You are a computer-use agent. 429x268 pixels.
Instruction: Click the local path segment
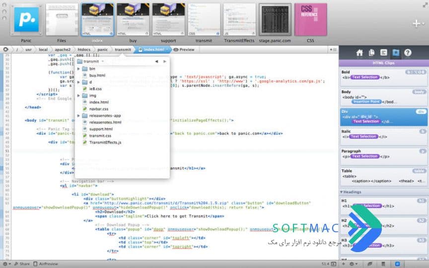tap(43, 50)
